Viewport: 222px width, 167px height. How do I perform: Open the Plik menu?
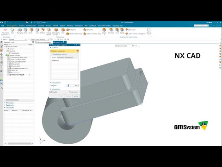coord(3,26)
